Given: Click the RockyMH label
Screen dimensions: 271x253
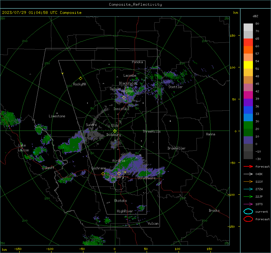Looking at the screenshot, I should (x=79, y=84).
